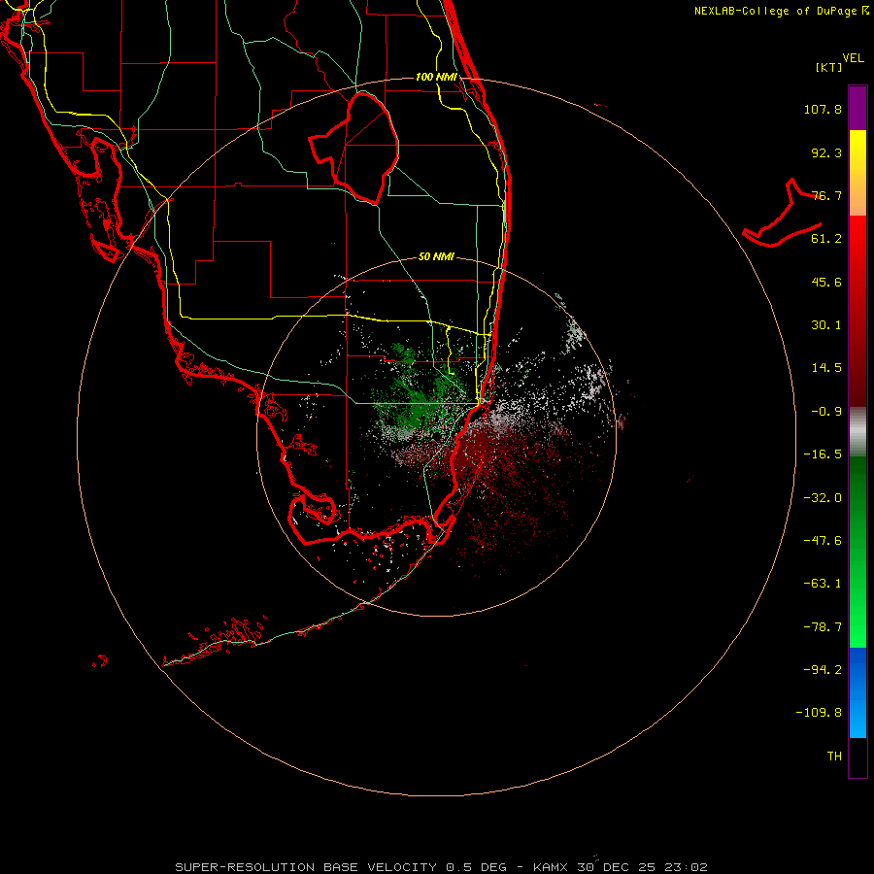Click the 50 NMI range ring label

436,257
